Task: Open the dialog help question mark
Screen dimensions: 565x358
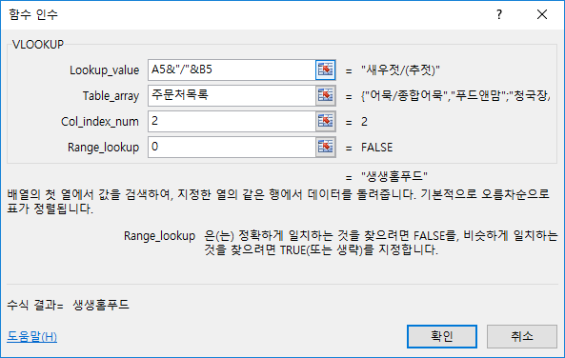Action: coord(499,14)
